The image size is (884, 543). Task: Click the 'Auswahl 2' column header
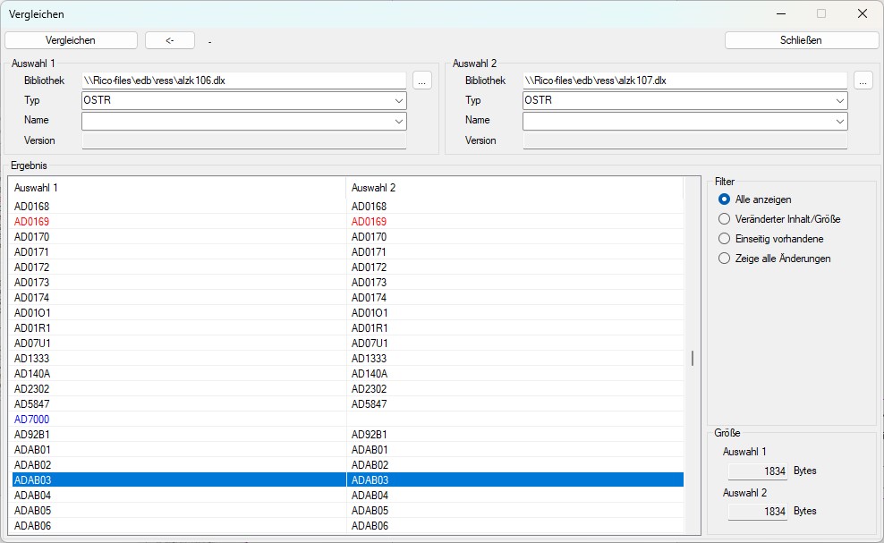tap(514, 188)
